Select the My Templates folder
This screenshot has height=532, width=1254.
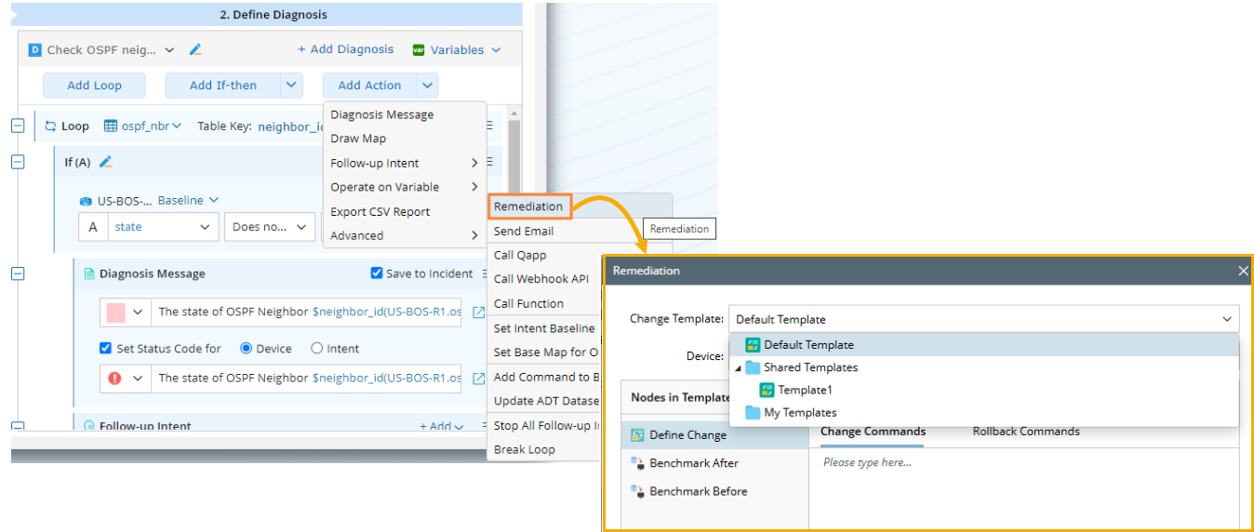pyautogui.click(x=791, y=413)
